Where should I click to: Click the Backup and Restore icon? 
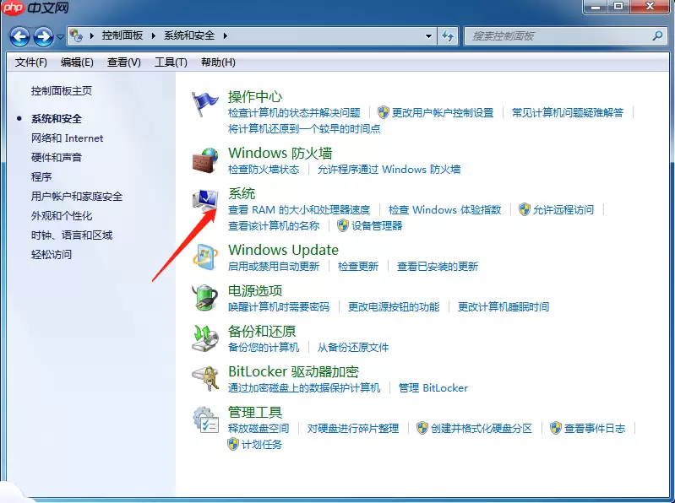coord(205,338)
